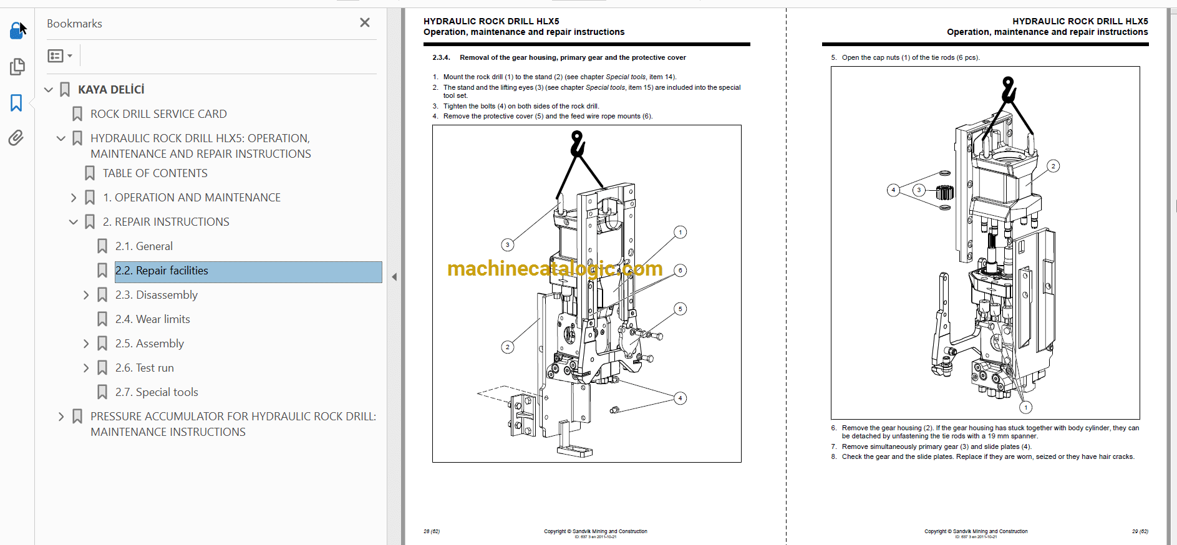This screenshot has height=545, width=1177.
Task: Click step 5 'Open the cap nuts' text
Action: 911,57
